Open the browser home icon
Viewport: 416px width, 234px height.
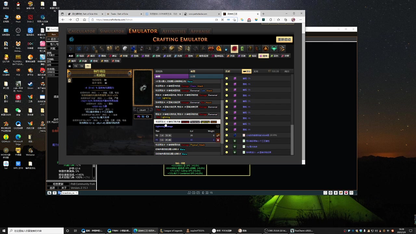[84, 19]
